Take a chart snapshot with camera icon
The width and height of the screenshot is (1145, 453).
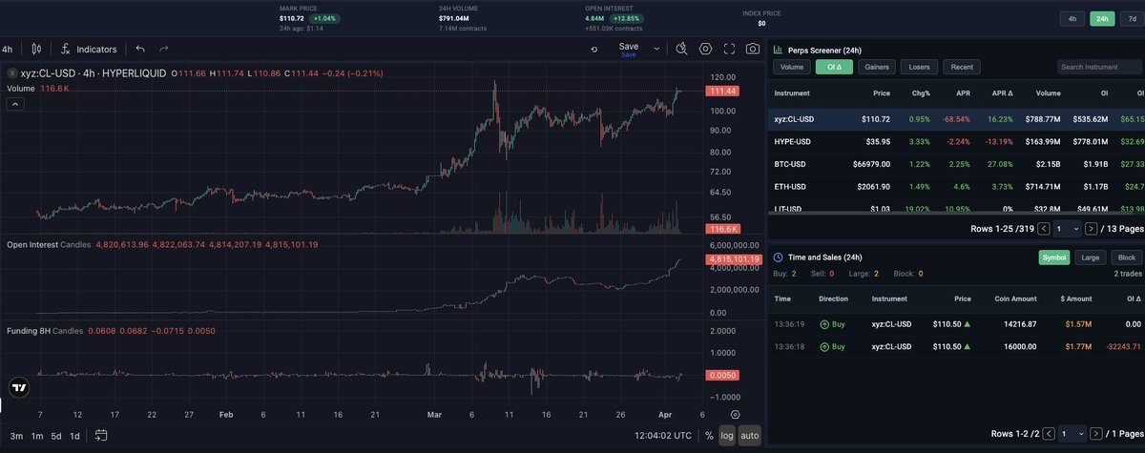753,49
